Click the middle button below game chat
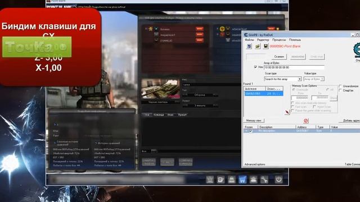 [167, 162]
